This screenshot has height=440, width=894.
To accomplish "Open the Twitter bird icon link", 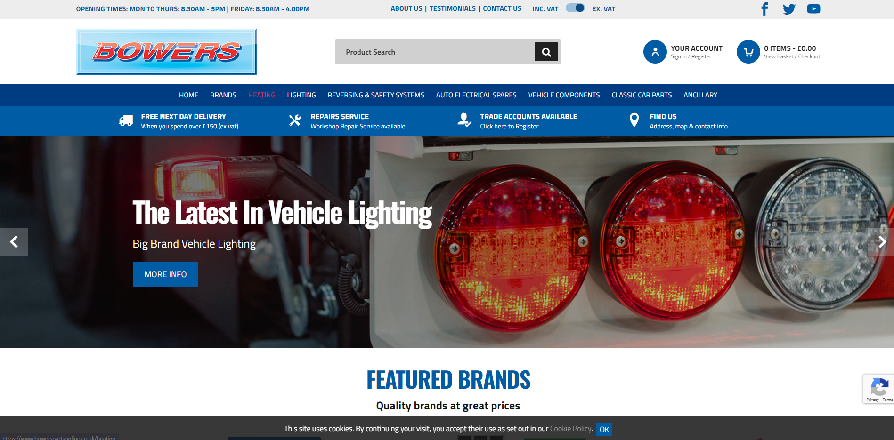I will point(789,9).
